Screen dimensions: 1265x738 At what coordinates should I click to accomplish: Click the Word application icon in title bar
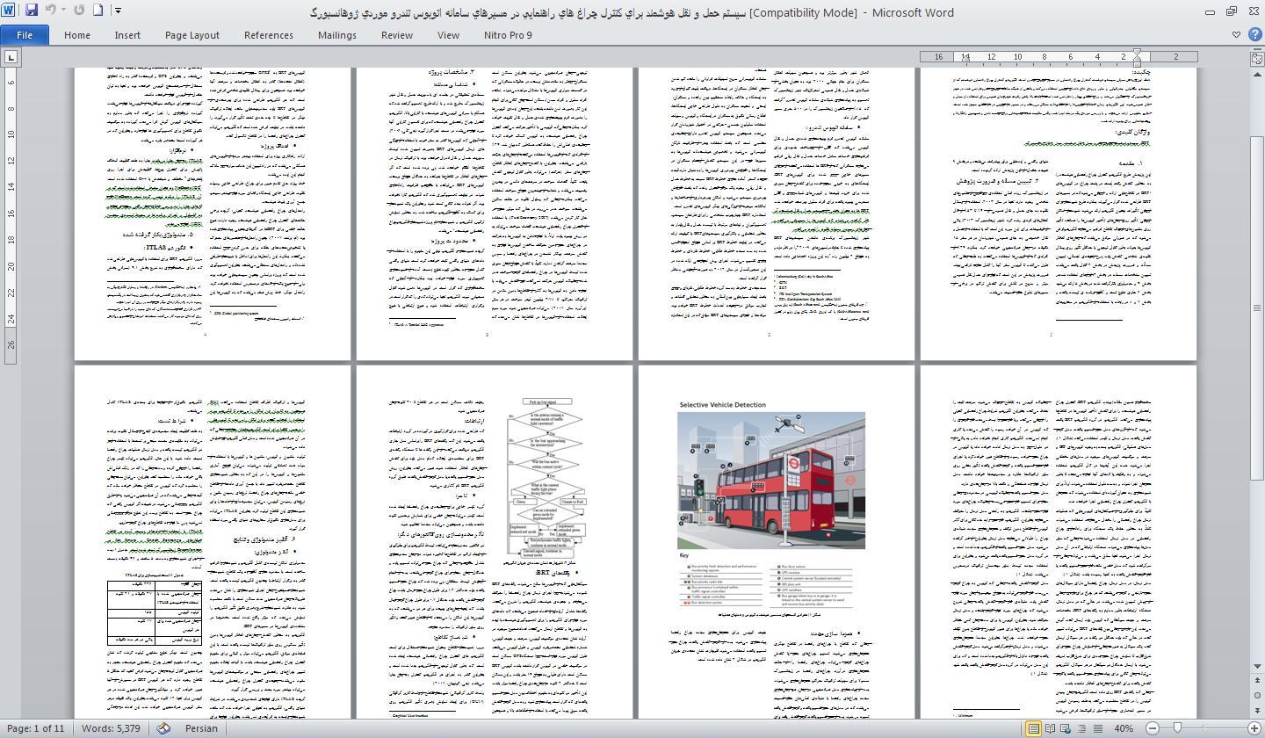point(10,11)
